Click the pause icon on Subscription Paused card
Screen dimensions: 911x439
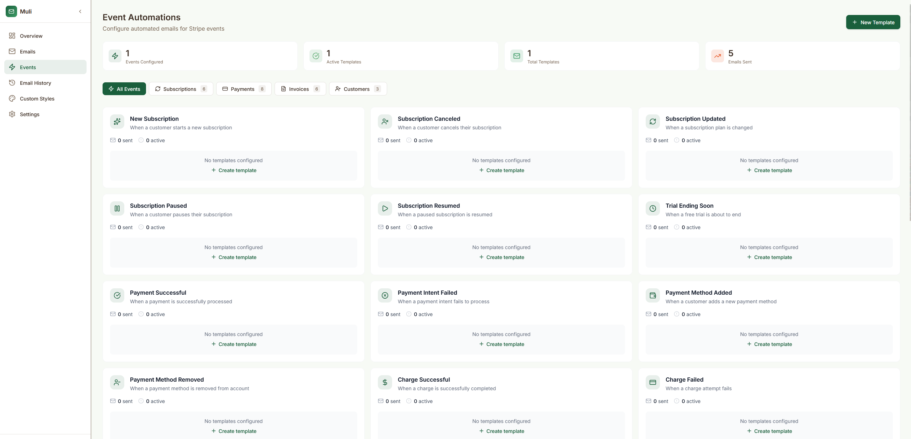point(117,208)
